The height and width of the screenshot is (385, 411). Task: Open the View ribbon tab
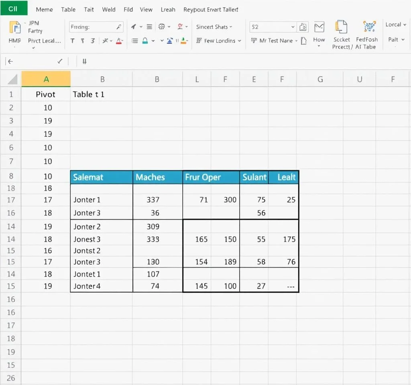(146, 9)
